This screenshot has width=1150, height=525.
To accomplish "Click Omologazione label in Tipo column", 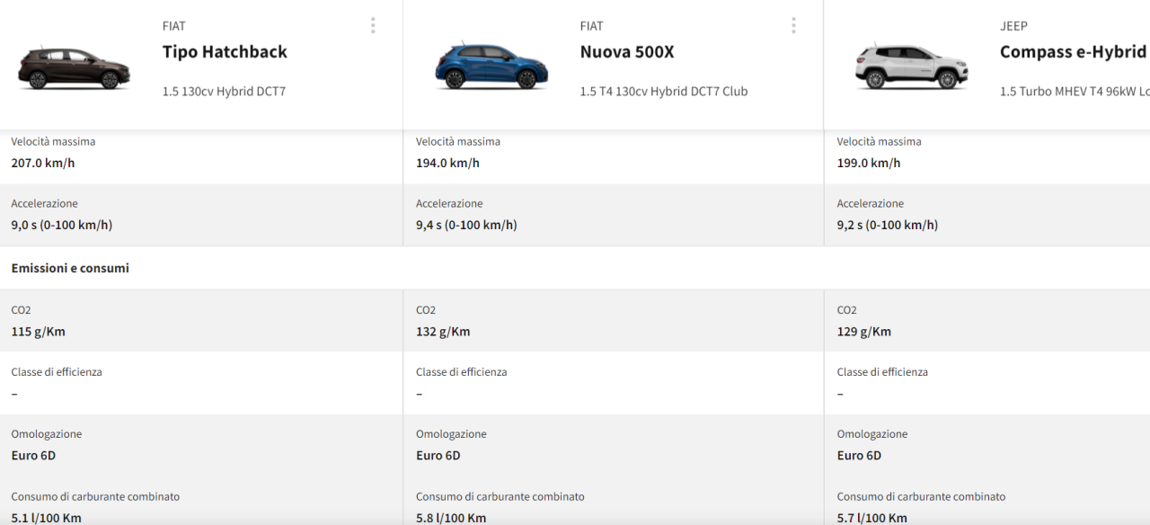I will (x=47, y=434).
